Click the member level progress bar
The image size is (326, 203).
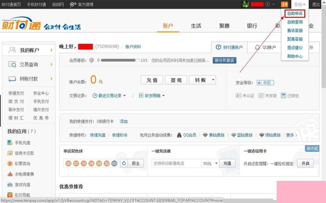pyautogui.click(x=120, y=60)
